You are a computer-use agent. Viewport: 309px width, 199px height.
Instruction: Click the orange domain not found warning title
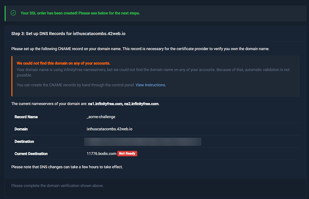tap(64, 63)
